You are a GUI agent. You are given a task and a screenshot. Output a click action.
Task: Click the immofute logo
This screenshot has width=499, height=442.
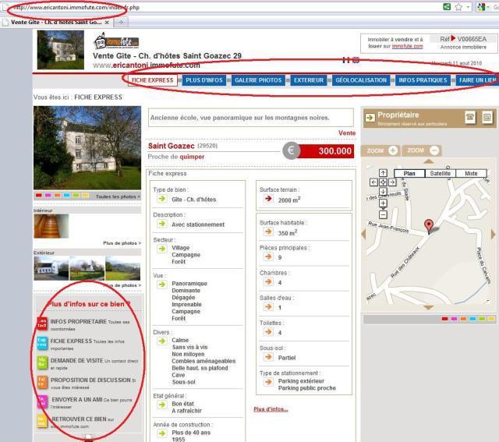coord(116,41)
